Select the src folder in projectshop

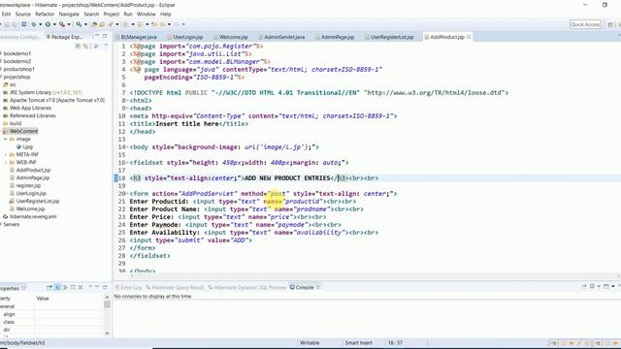(x=13, y=84)
